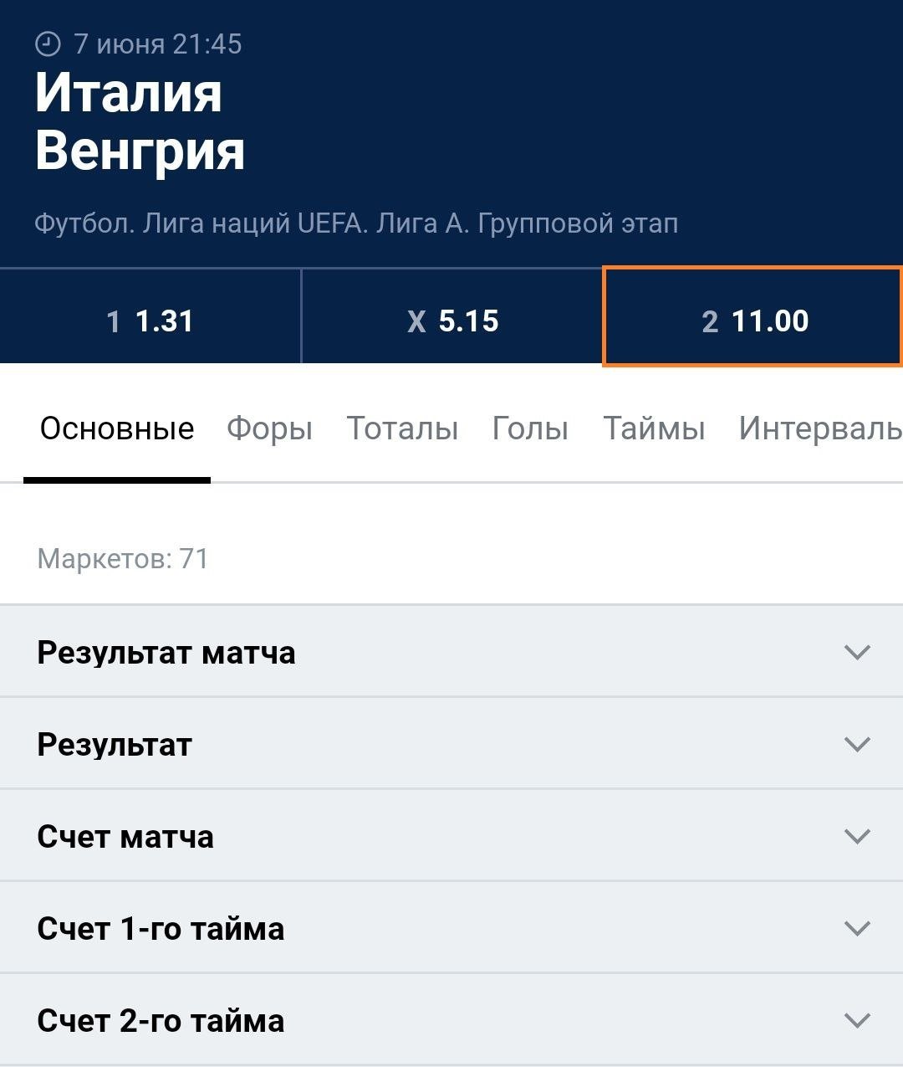Open the Тоталы tab
This screenshot has height=1067, width=903.
coord(402,429)
